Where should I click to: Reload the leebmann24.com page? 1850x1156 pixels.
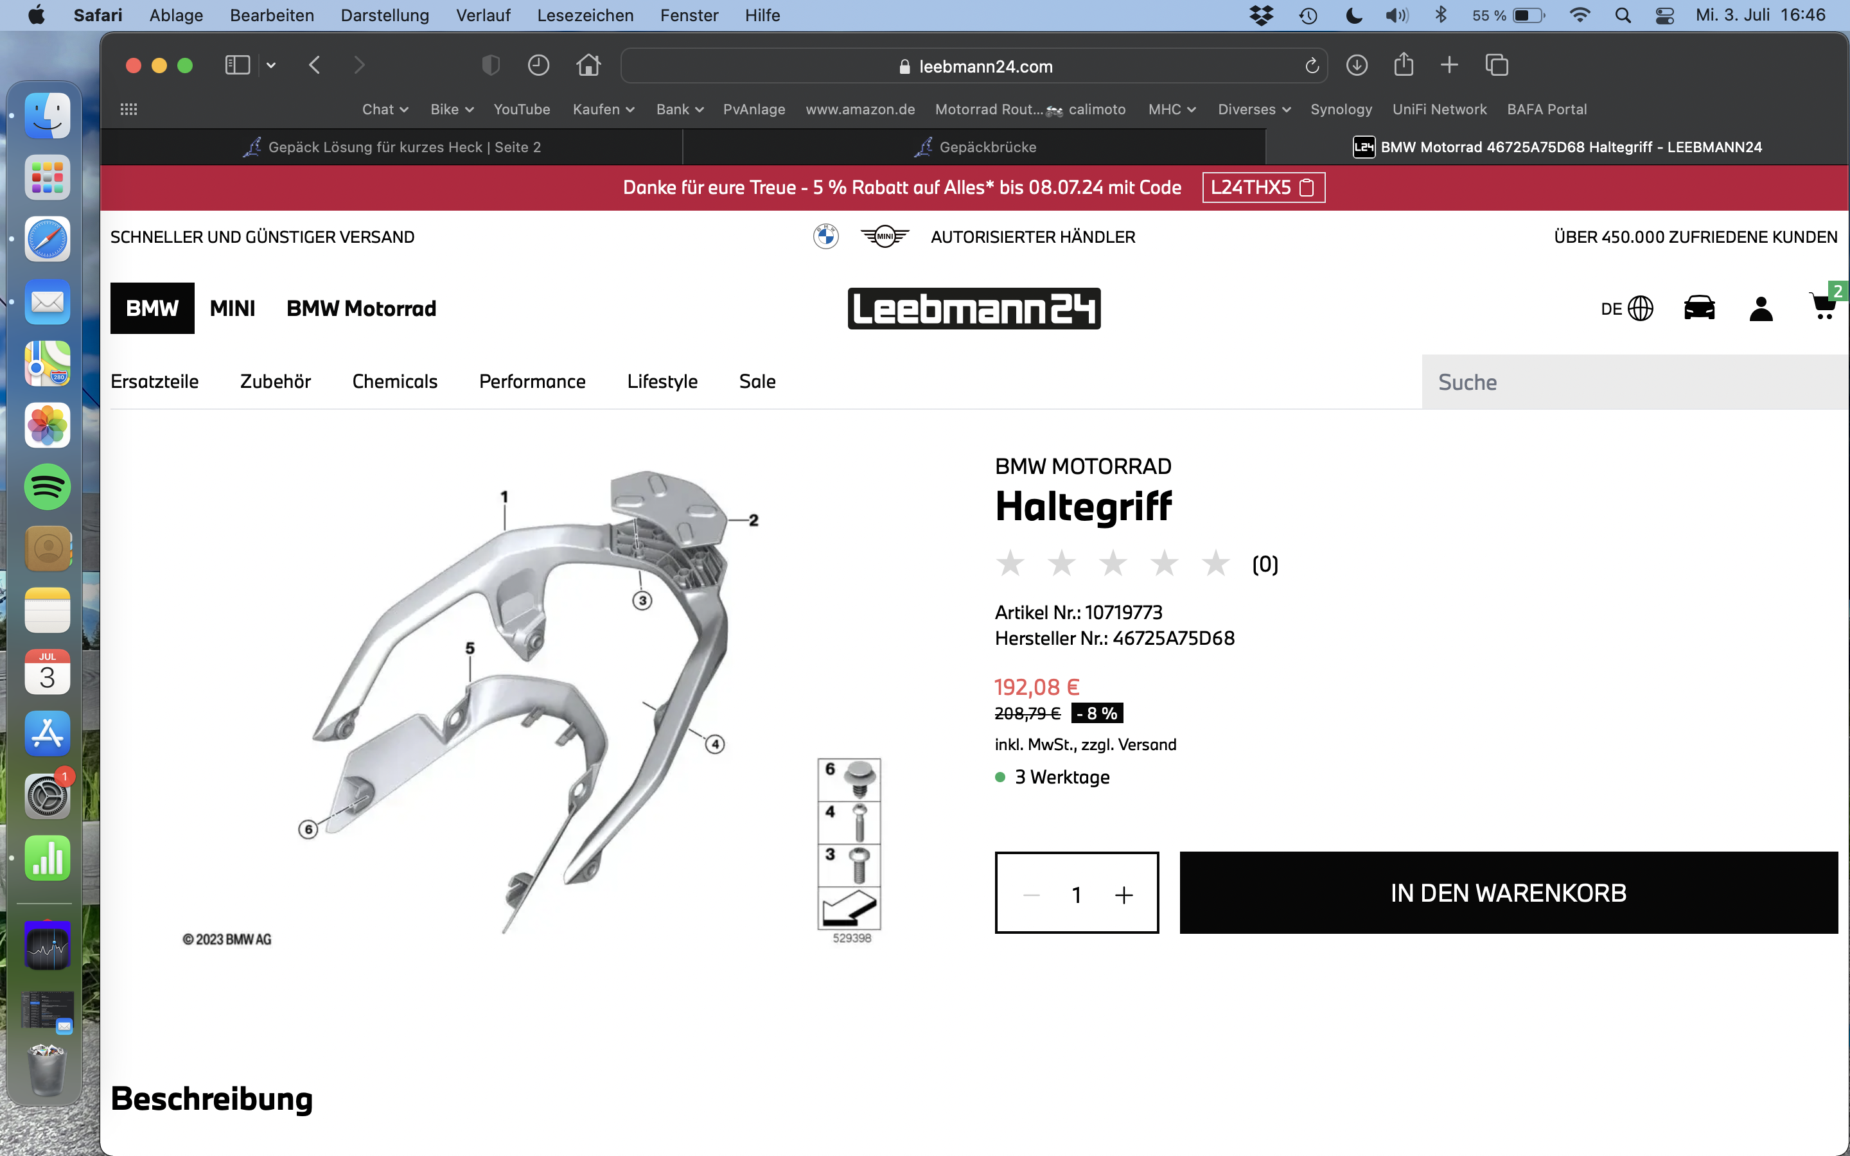[x=1312, y=67]
